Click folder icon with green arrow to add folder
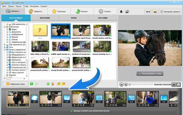 58,84
